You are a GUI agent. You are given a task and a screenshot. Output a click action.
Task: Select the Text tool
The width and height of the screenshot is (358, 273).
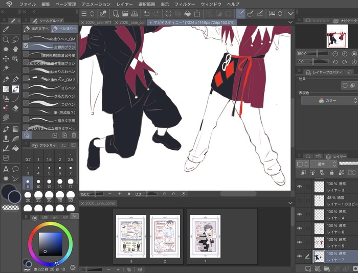[6, 169]
